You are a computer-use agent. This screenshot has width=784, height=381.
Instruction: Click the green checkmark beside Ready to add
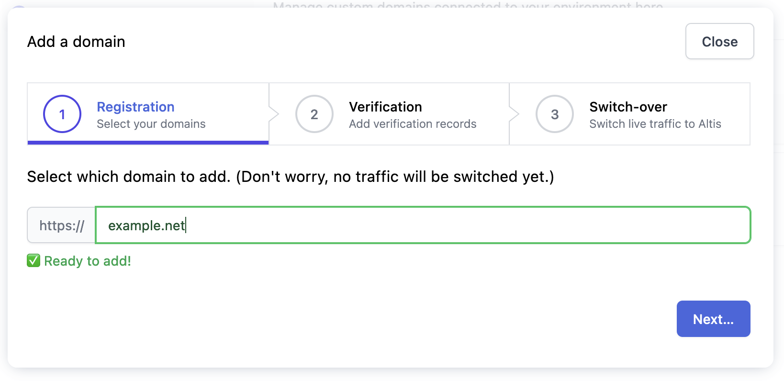[33, 261]
